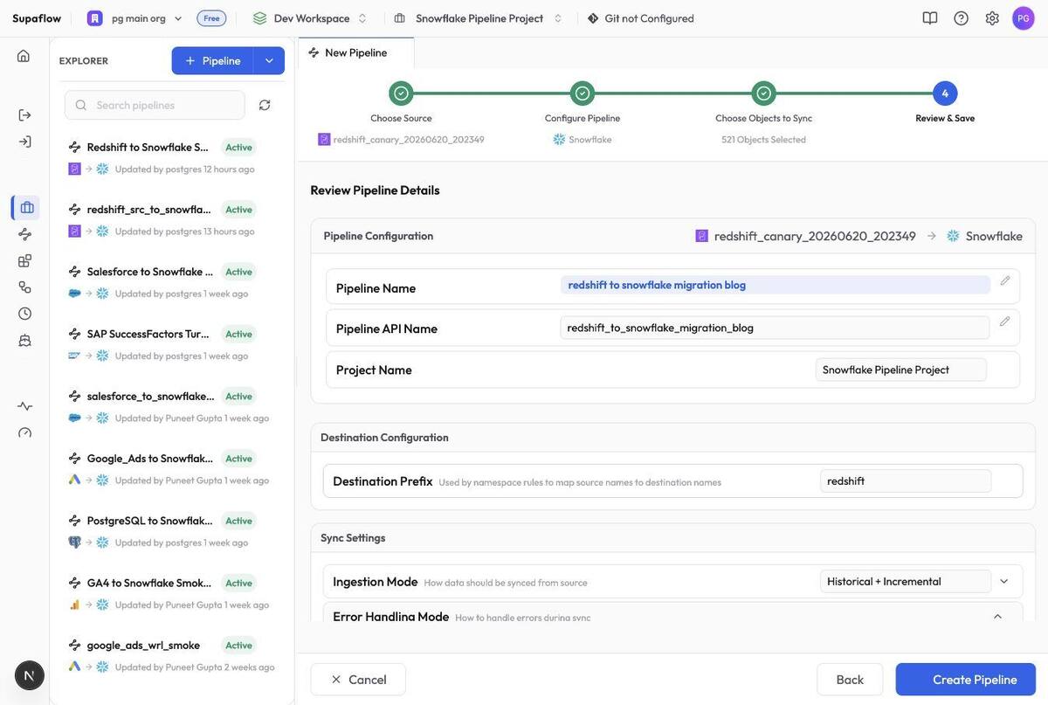
Task: Open the Home icon in left sidebar
Action: 24,56
